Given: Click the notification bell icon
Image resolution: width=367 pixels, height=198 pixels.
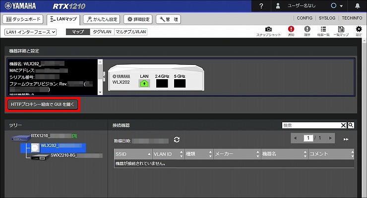Looking at the screenshot, I should pos(358,6).
